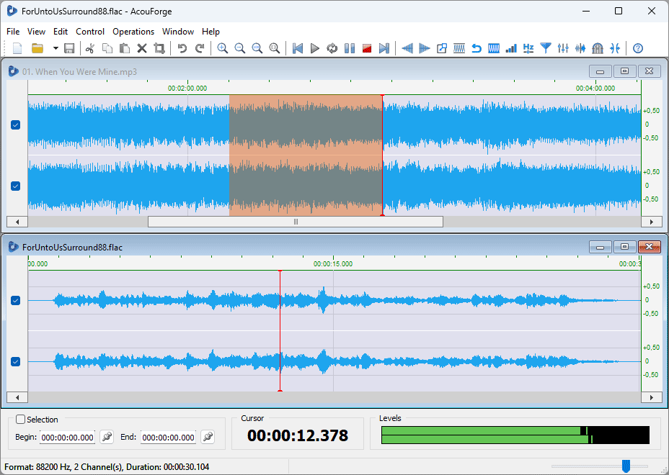Zoom to 100% with the magnifier icon
The height and width of the screenshot is (475, 669).
point(257,48)
